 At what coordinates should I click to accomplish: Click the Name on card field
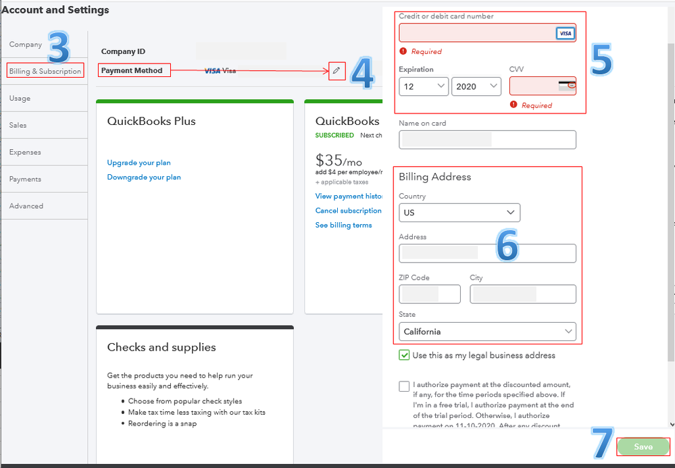click(487, 140)
